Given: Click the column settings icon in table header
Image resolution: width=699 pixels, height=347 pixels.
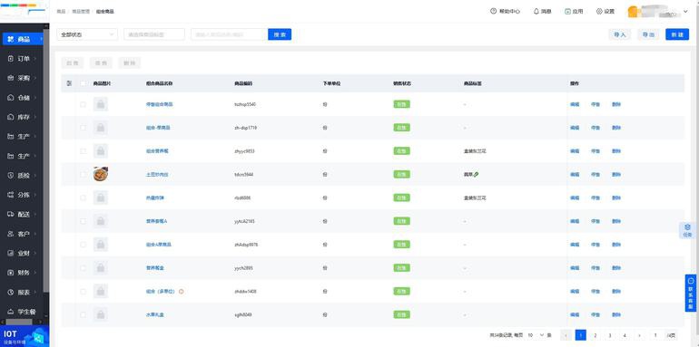Looking at the screenshot, I should (x=69, y=83).
